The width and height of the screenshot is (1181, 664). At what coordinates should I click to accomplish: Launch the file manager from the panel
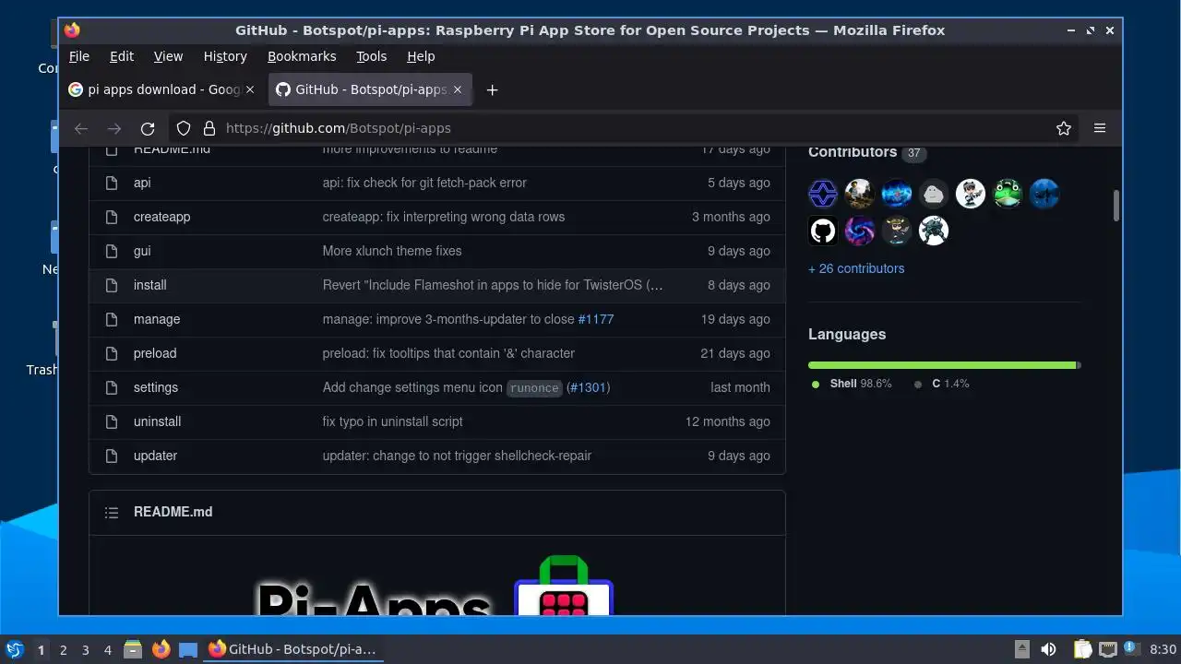pos(133,649)
